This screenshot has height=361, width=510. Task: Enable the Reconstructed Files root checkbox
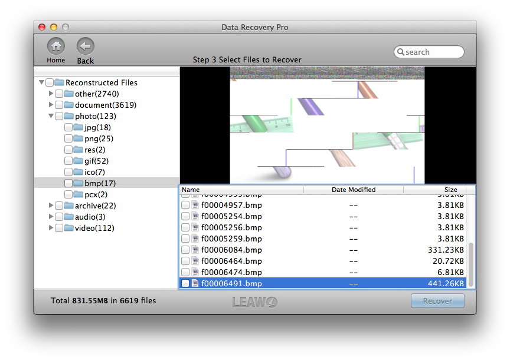(50, 82)
